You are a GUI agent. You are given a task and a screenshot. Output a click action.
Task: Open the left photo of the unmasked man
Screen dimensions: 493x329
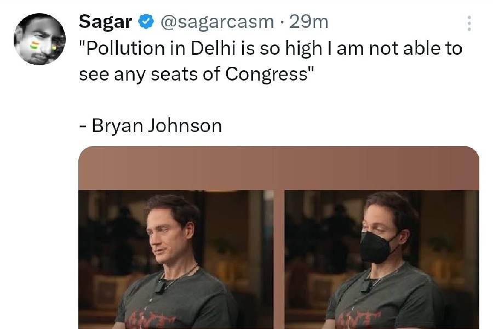pos(175,259)
